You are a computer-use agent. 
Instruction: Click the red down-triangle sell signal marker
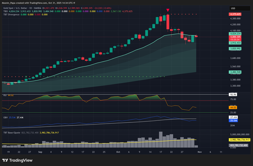168,11
